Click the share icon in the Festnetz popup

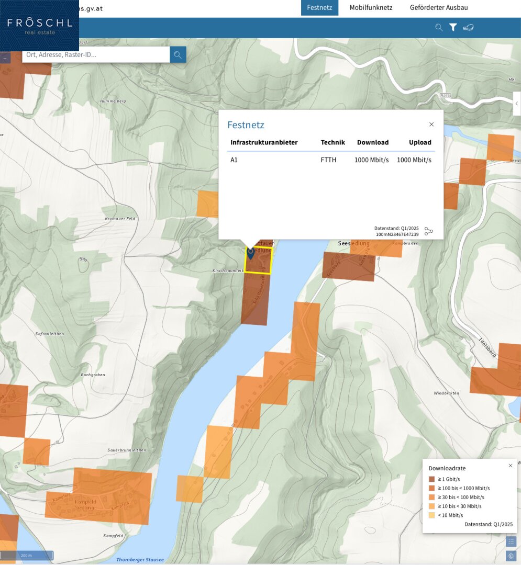[x=429, y=231]
